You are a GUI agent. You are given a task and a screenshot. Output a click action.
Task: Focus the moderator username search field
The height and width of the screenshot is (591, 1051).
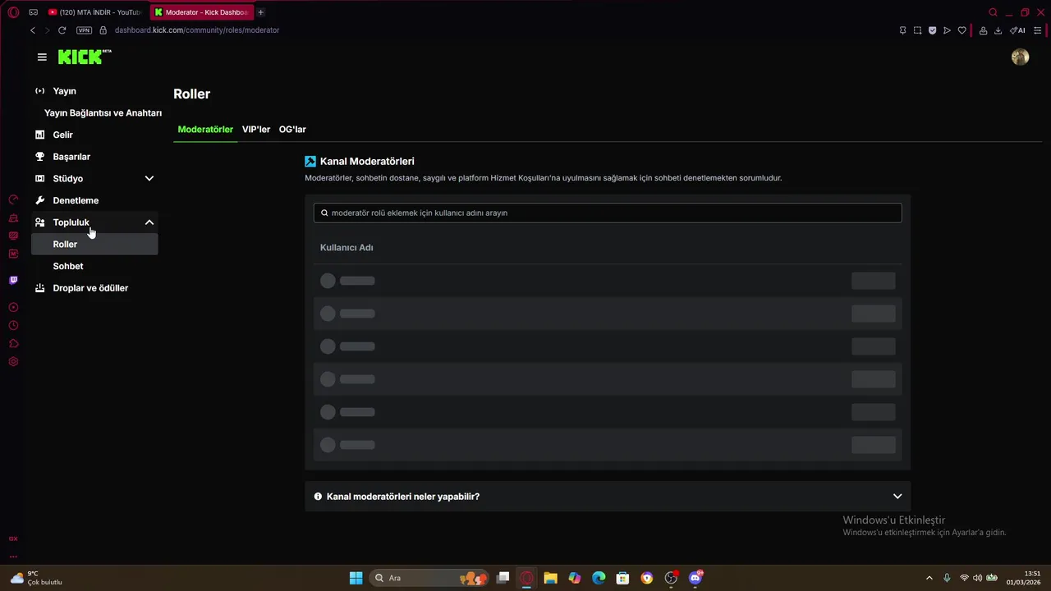click(x=608, y=213)
